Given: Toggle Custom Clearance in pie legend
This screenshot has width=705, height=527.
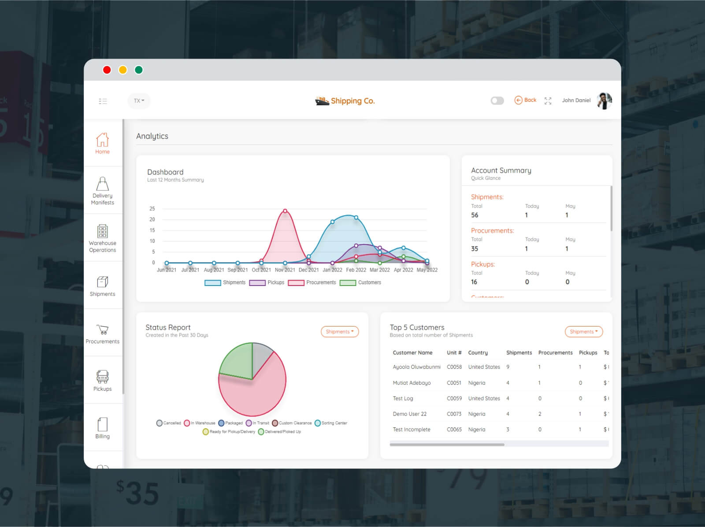Looking at the screenshot, I should [x=292, y=423].
